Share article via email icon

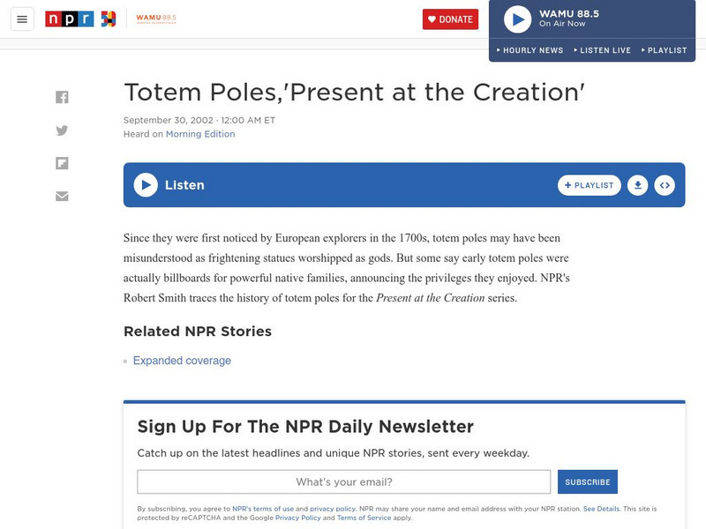[62, 196]
